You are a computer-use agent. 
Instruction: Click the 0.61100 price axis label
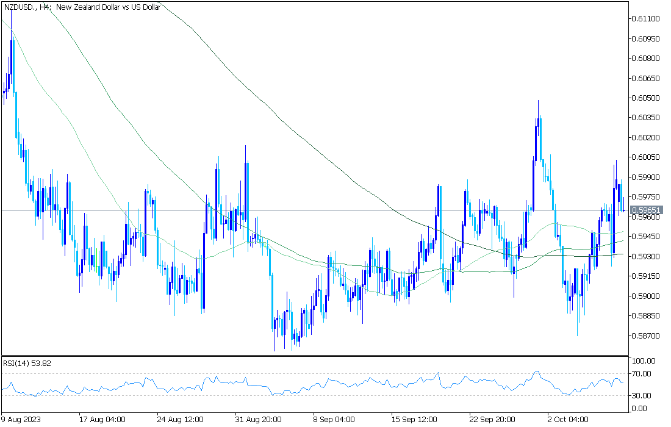tap(646, 19)
